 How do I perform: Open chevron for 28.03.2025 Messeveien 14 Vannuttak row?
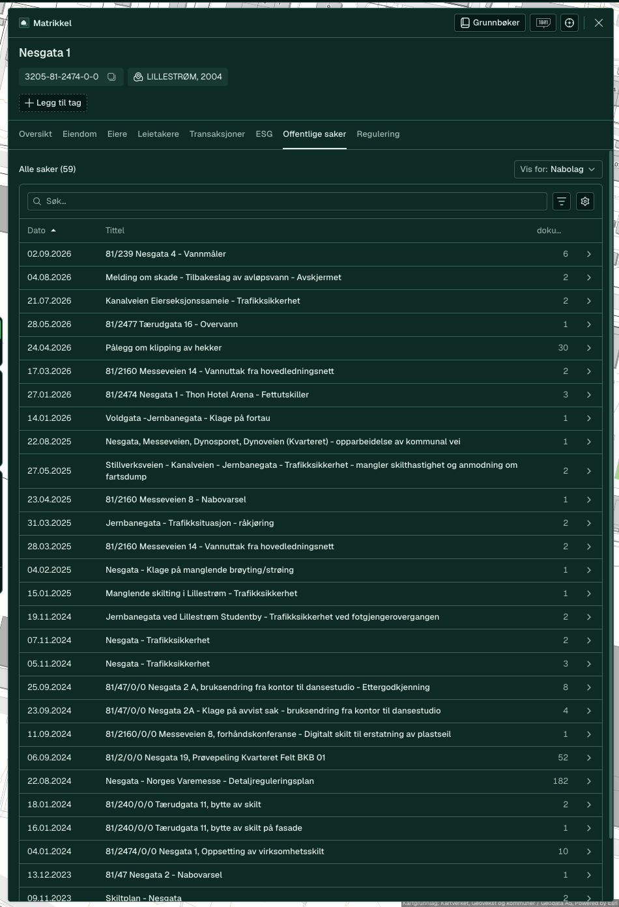point(588,547)
